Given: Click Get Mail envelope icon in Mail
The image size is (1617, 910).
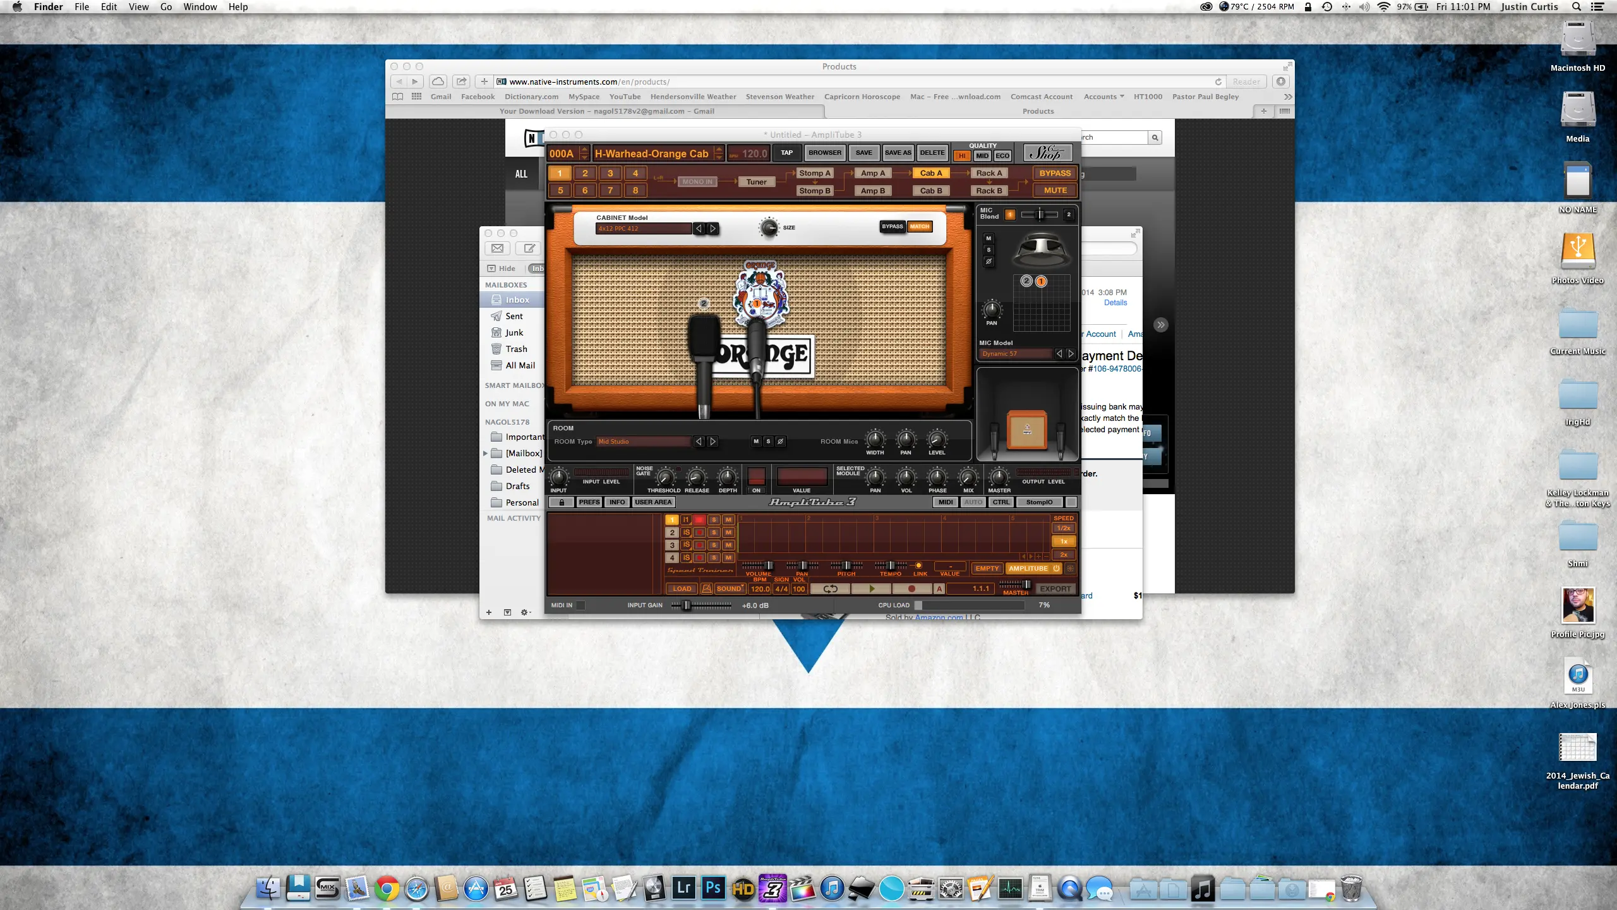Looking at the screenshot, I should (498, 248).
